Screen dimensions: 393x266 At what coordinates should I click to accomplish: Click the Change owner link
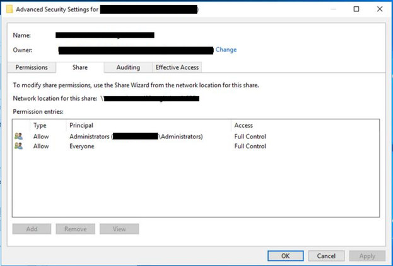point(226,50)
